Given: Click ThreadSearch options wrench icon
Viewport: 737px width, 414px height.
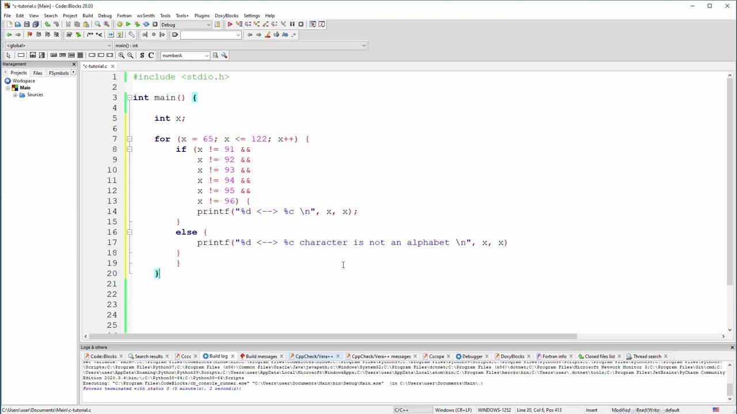Looking at the screenshot, I should (224, 55).
